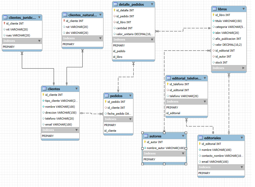Select the rut VARCHAR(20) column
This screenshot has width=255, height=187.
[82, 27]
